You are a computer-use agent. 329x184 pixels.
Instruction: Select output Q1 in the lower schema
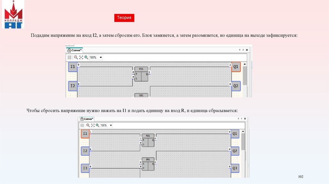pos(235,134)
